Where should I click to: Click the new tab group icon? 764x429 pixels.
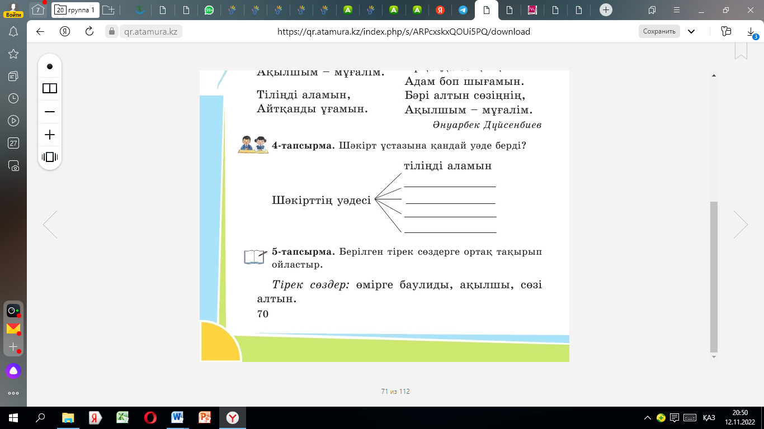tap(109, 9)
